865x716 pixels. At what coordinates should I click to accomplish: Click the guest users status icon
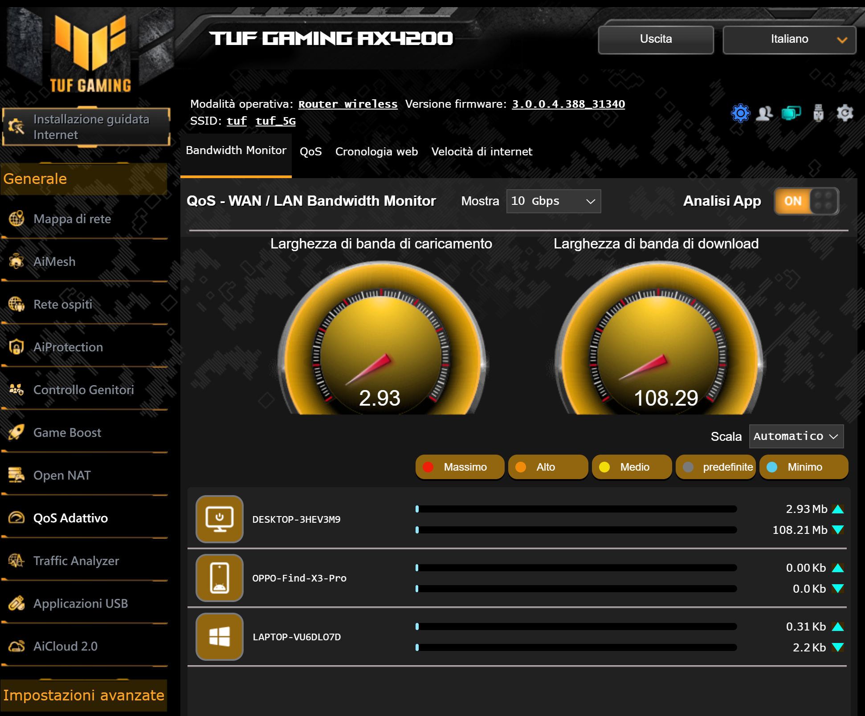(765, 113)
